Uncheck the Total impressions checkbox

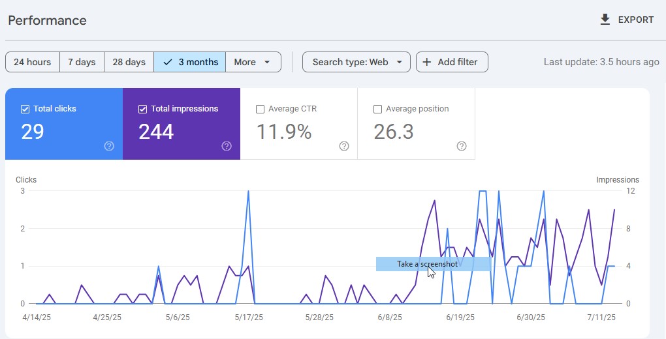[x=143, y=109]
